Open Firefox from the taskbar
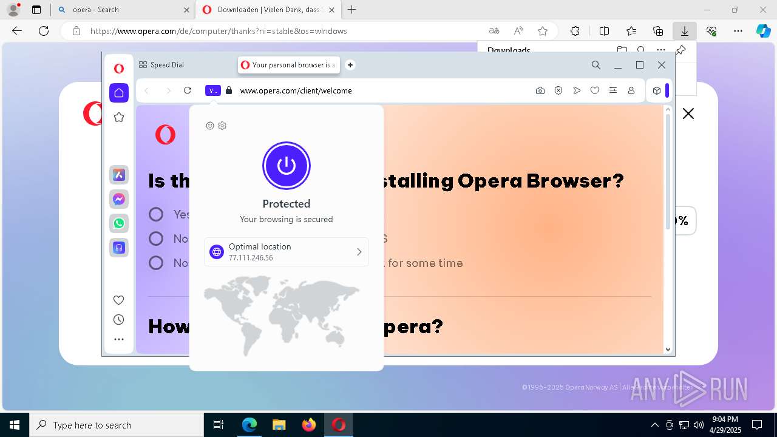 coord(309,425)
